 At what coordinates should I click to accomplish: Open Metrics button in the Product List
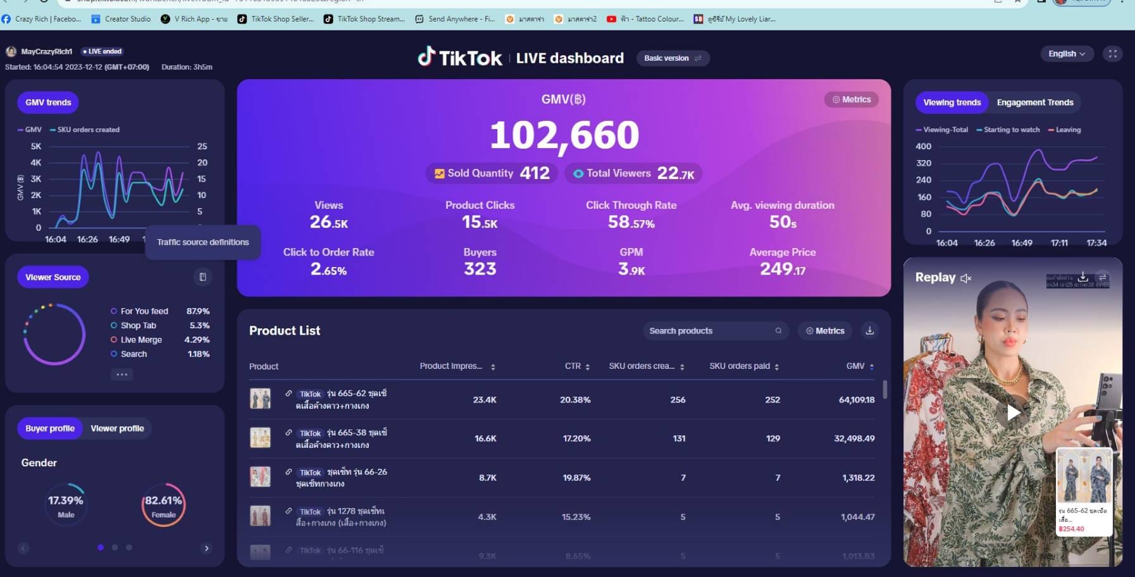[825, 331]
